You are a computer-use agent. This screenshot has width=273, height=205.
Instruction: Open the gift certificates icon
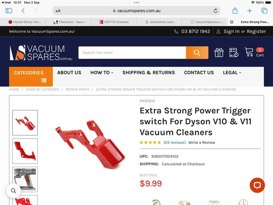tap(219, 52)
